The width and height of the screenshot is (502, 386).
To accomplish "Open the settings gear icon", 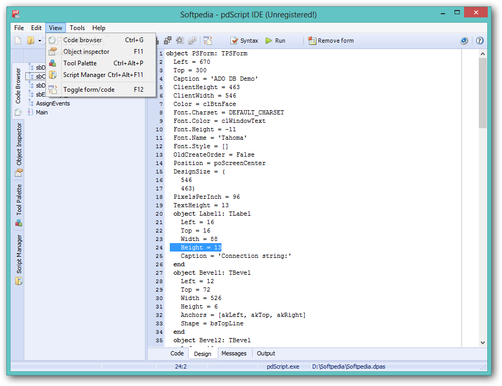I will [x=464, y=41].
